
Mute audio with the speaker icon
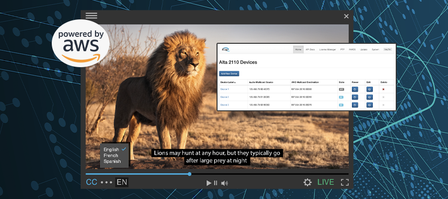tap(224, 183)
